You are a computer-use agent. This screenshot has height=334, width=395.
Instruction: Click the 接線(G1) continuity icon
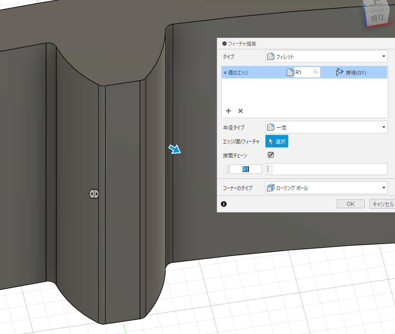point(340,72)
